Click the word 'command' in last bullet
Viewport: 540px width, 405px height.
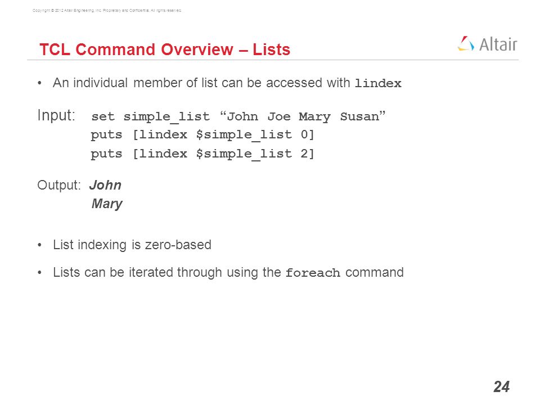point(375,272)
